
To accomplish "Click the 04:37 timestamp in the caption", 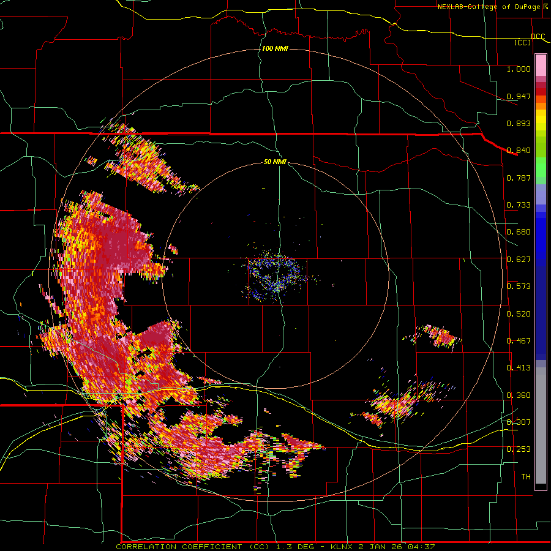I will [421, 547].
